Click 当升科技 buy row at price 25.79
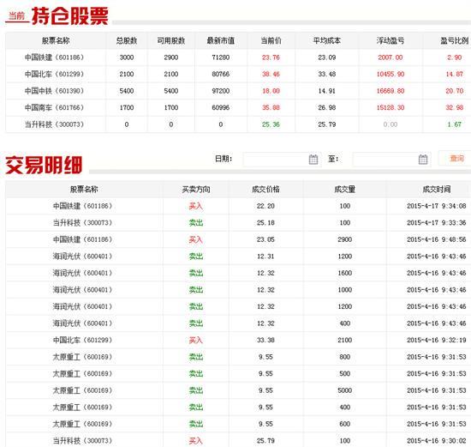471x447 pixels. [x=239, y=441]
